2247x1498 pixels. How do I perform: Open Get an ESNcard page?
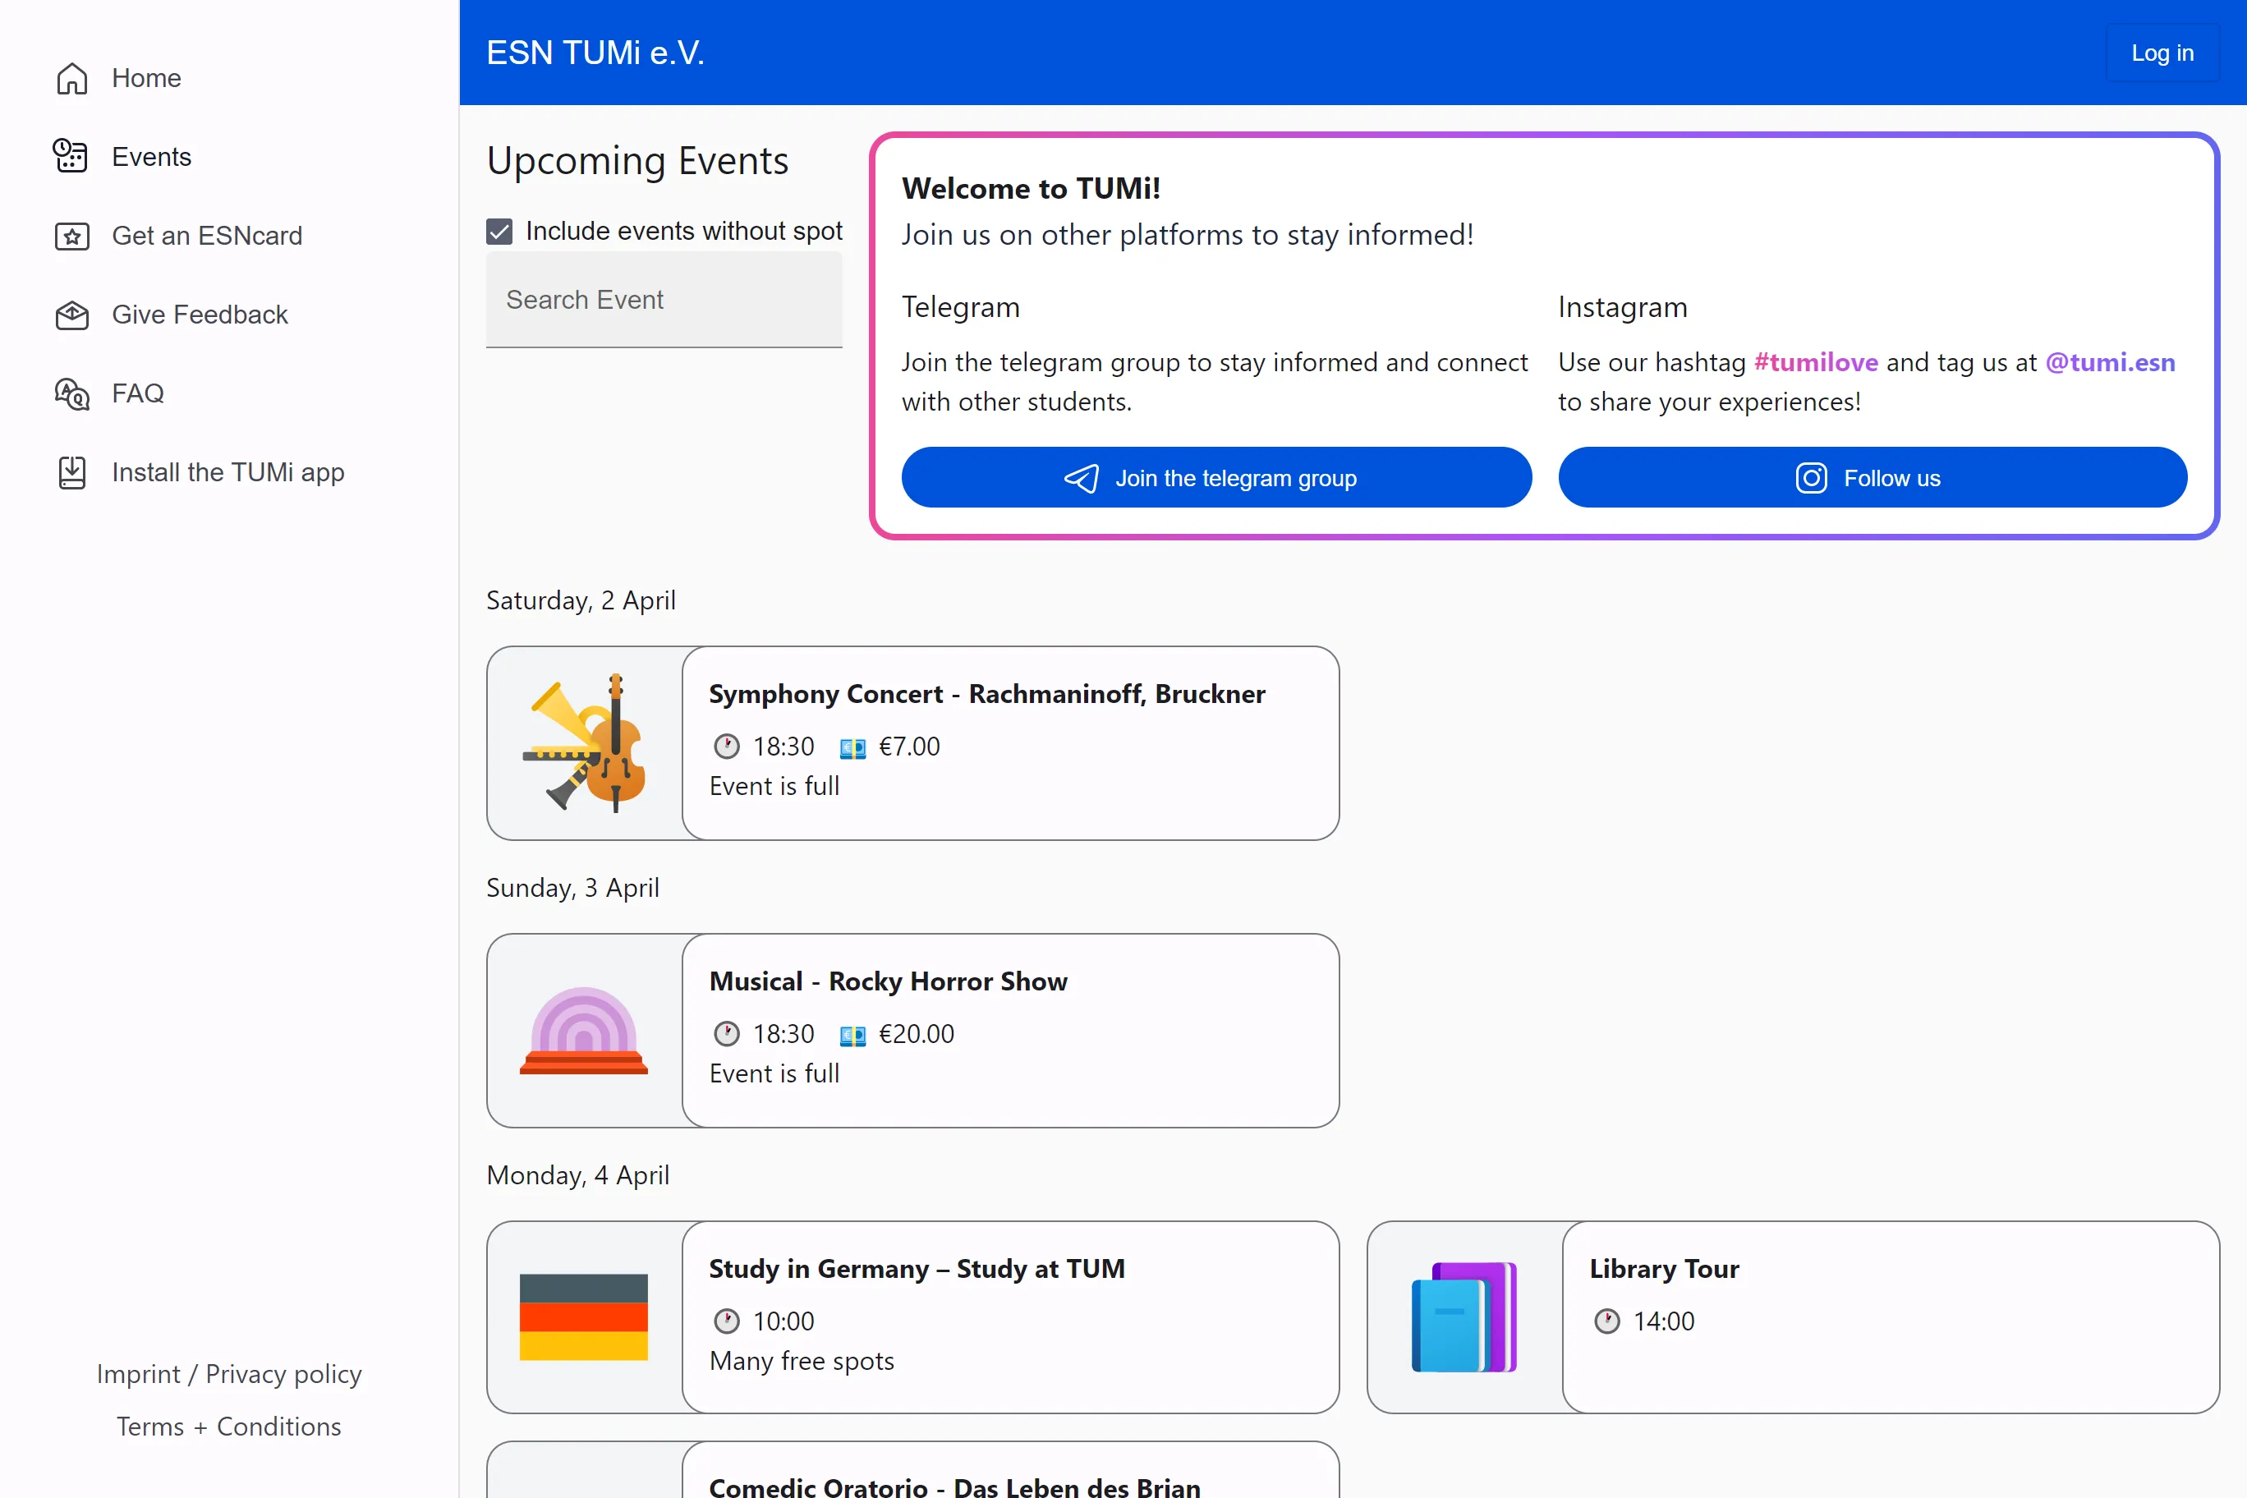pos(206,236)
